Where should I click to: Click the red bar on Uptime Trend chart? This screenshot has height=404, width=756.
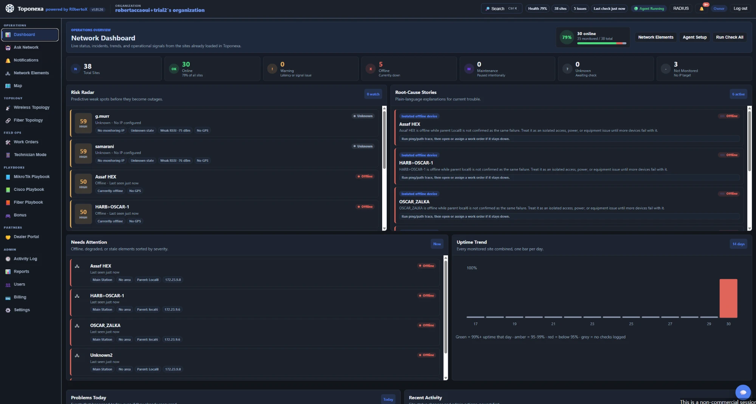coord(728,298)
